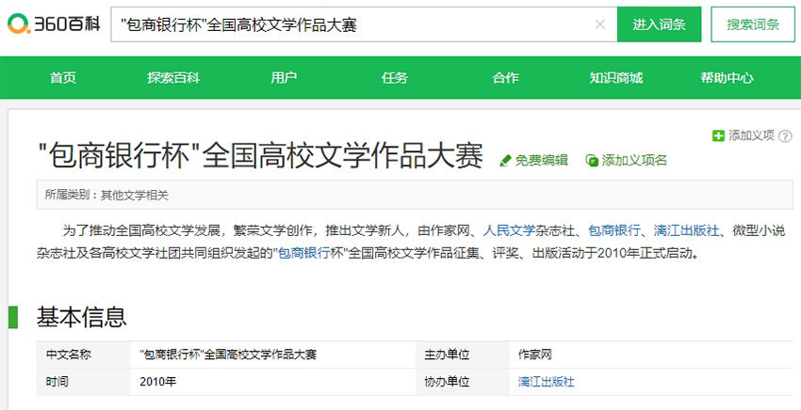Click the 免费编辑 link text

(x=542, y=161)
